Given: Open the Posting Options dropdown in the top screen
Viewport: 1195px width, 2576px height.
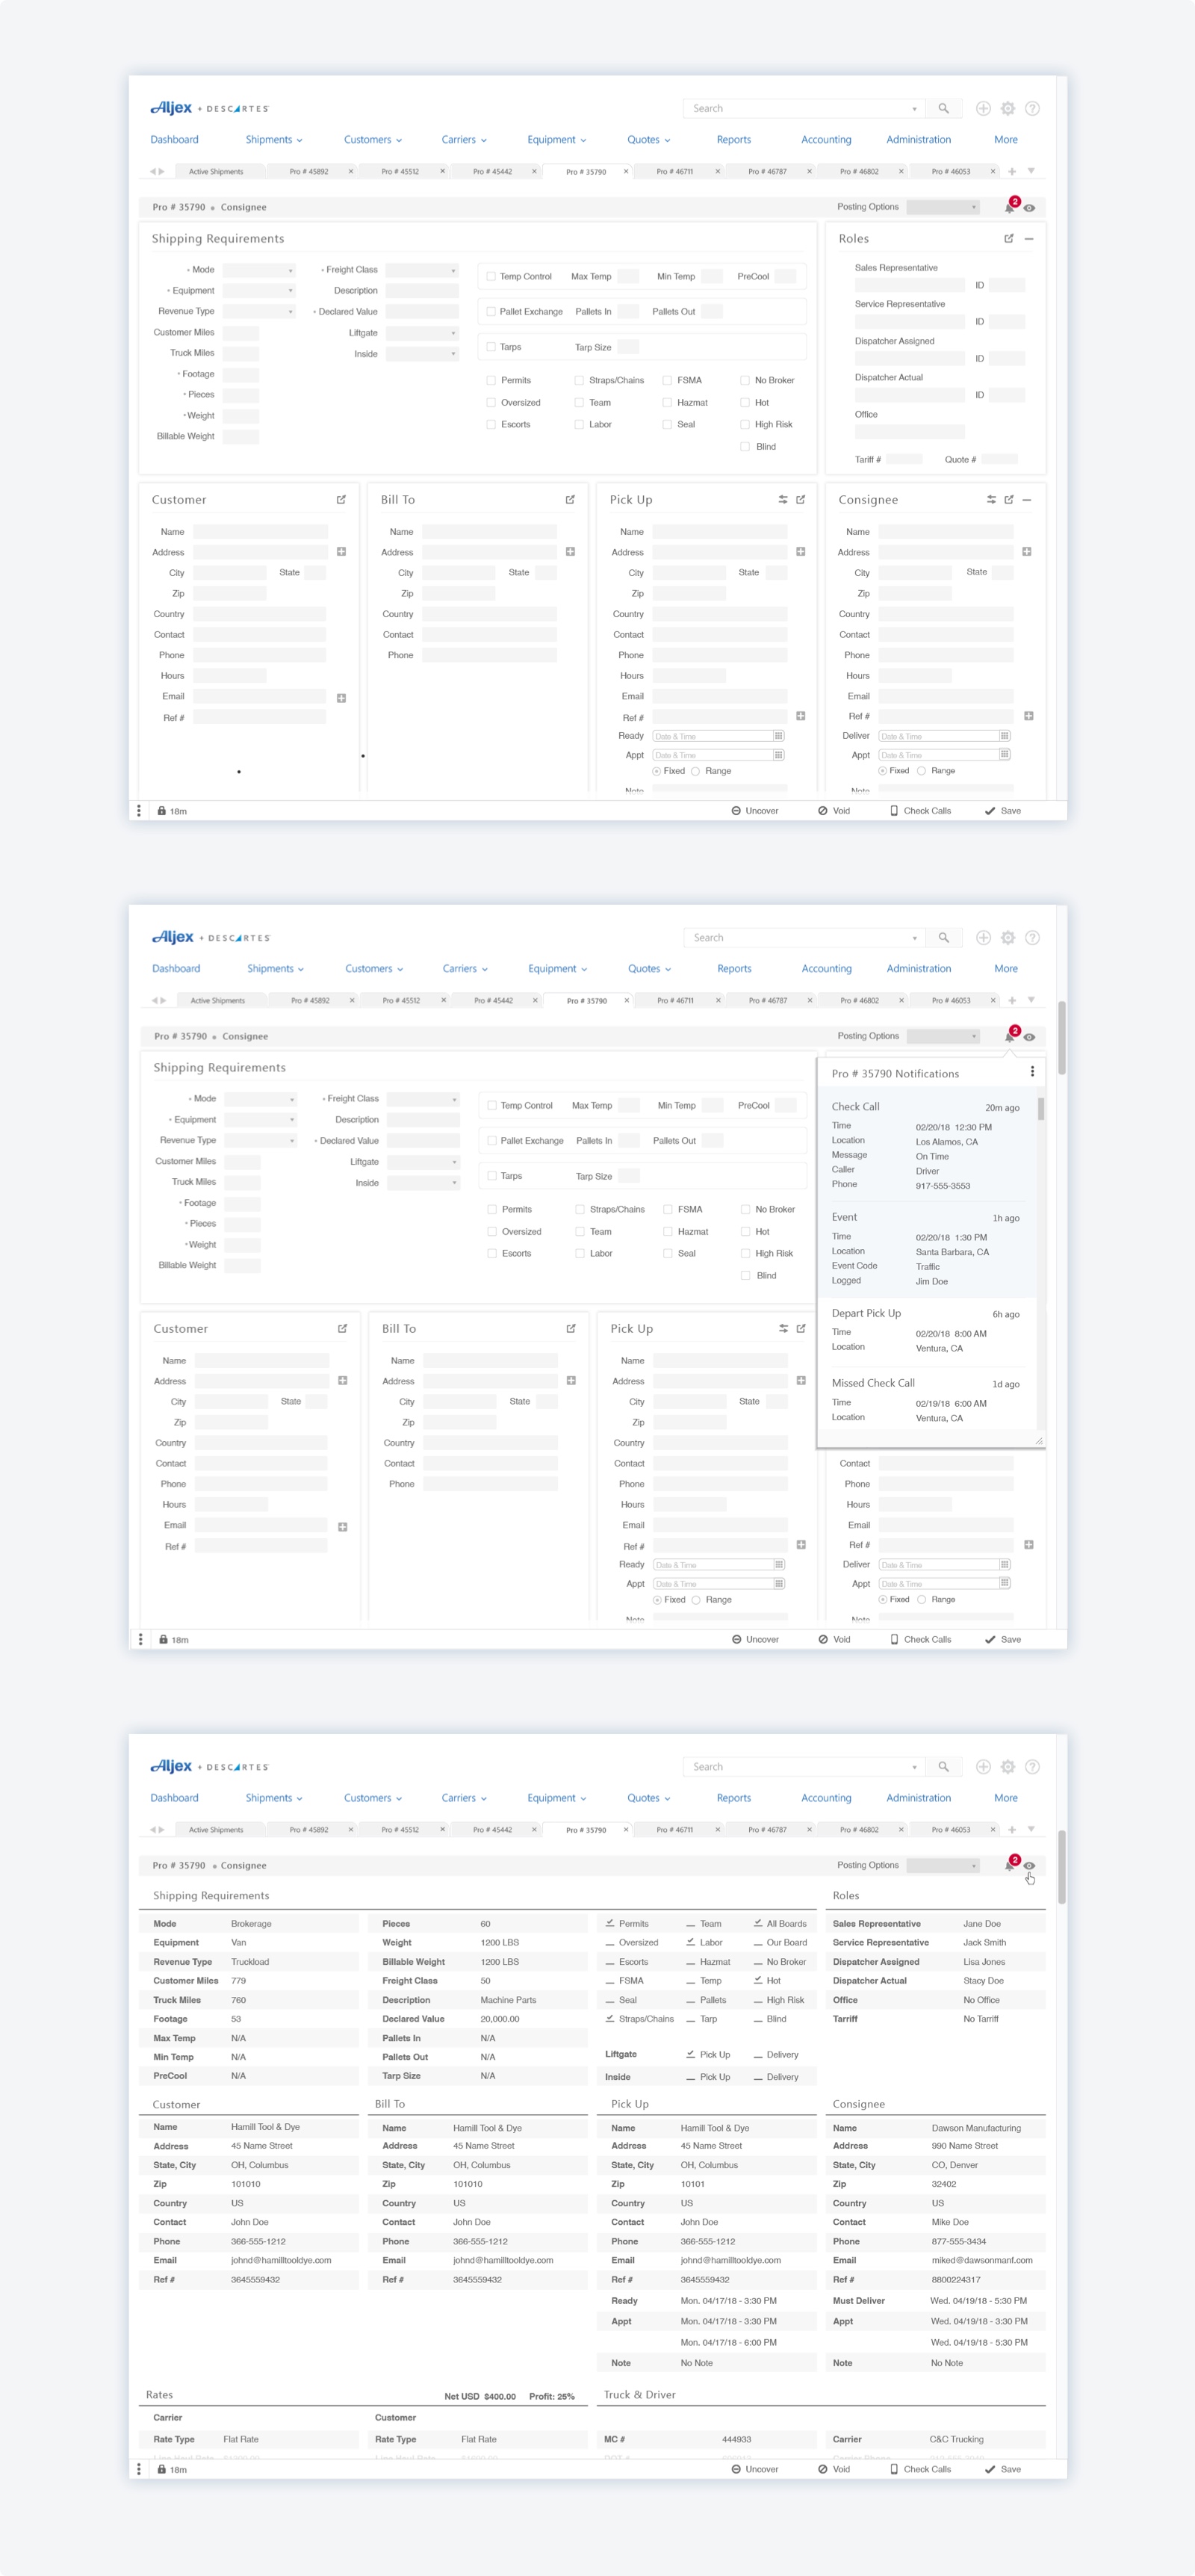Looking at the screenshot, I should pos(943,207).
